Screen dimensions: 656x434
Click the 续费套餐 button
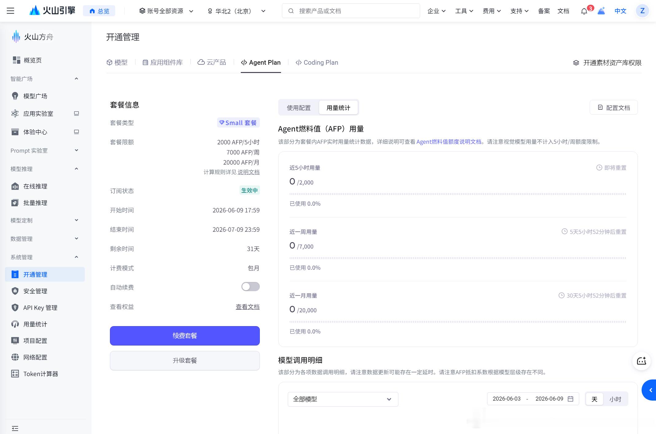point(185,336)
